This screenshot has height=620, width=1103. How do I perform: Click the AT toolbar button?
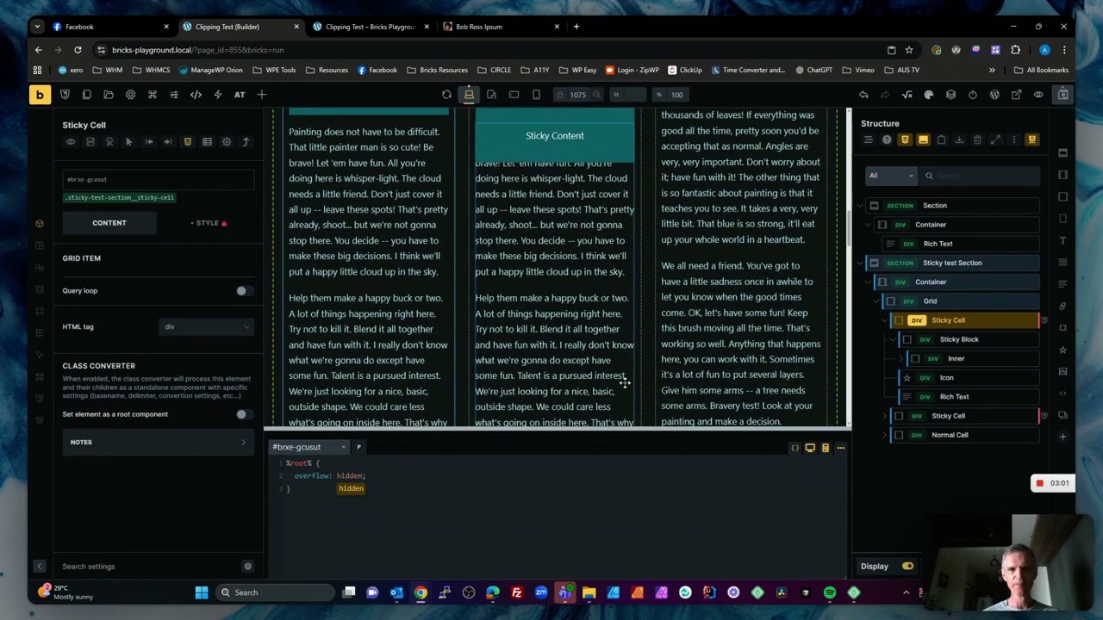(x=240, y=95)
